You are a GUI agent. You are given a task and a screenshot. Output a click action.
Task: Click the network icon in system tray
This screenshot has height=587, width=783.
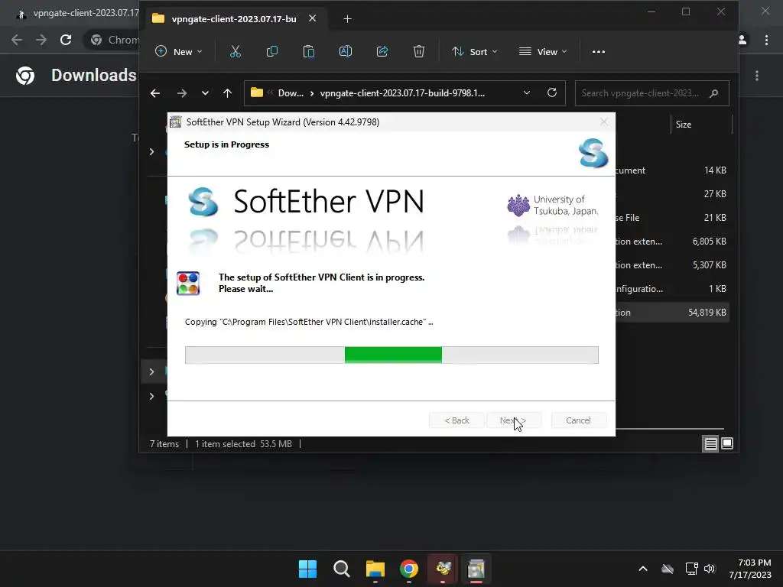[691, 569]
